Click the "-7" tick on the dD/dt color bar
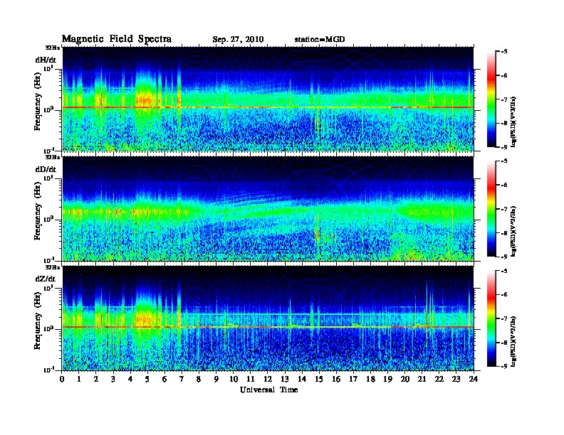564x435 pixels. [504, 209]
